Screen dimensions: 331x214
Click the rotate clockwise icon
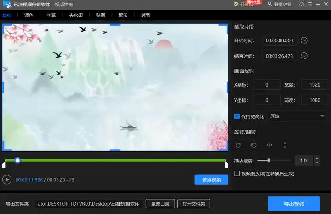click(238, 145)
